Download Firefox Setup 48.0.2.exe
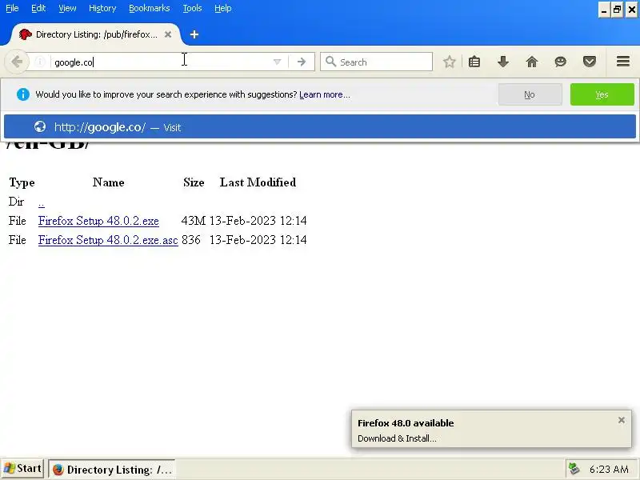This screenshot has width=640, height=480. click(x=98, y=221)
